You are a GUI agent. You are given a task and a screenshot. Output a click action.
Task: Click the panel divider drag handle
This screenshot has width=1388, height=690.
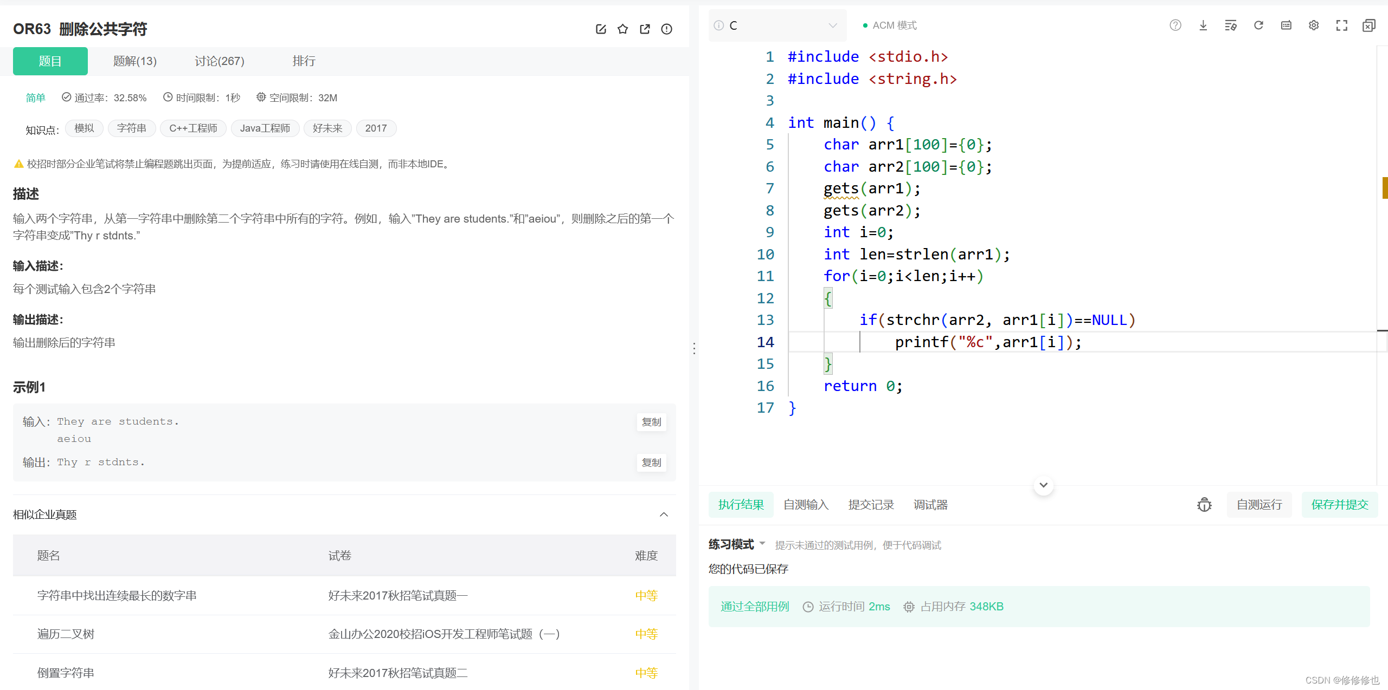[694, 348]
